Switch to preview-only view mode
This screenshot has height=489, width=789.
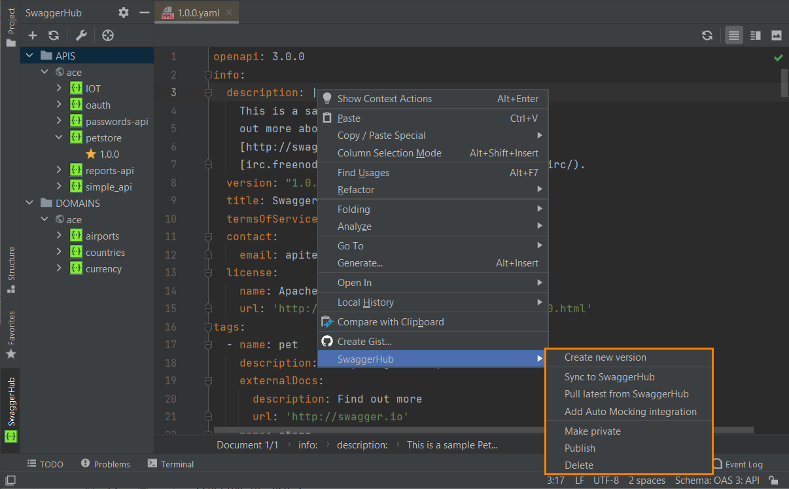click(775, 35)
